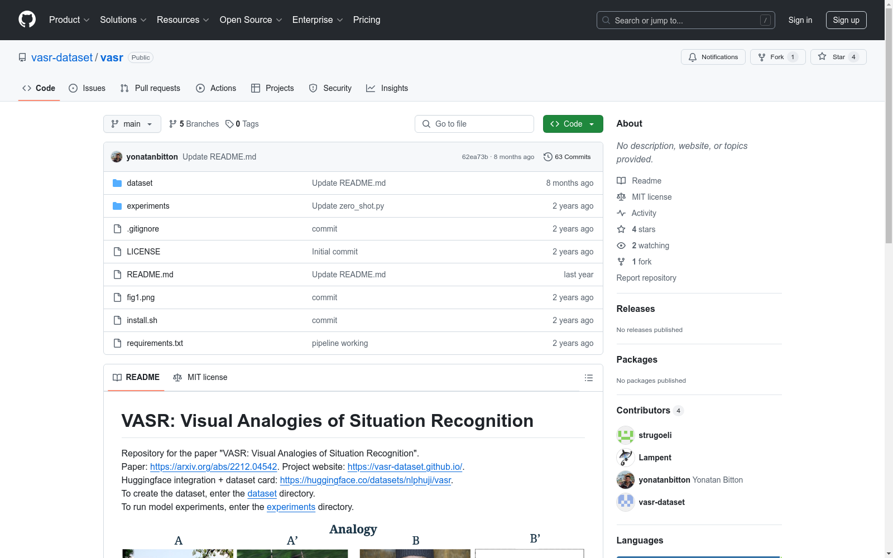Select the README tab in the file panel

click(x=136, y=377)
